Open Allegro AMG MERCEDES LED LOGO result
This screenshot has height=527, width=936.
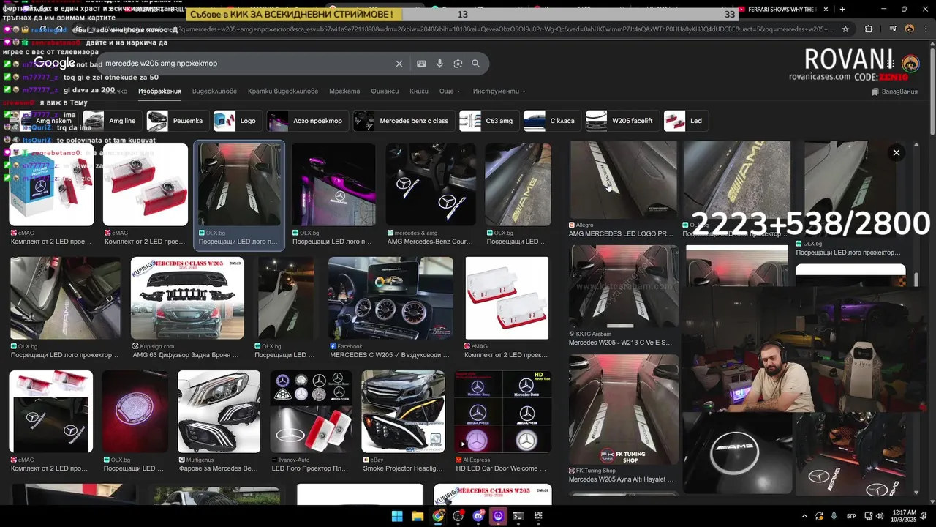623,179
